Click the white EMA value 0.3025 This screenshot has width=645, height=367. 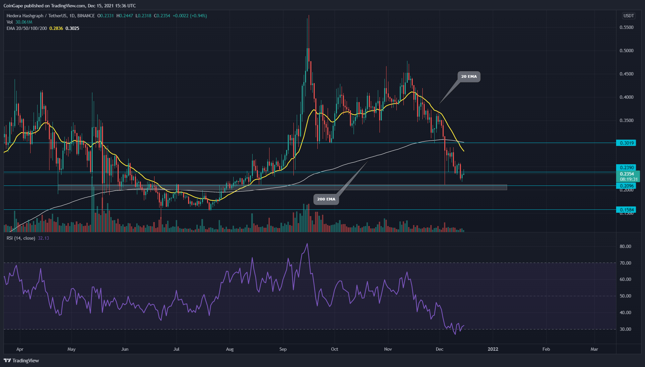tap(72, 28)
